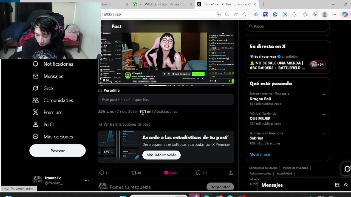This screenshot has height=197, width=351.
Task: Close the statistics promo banner
Action: click(227, 136)
